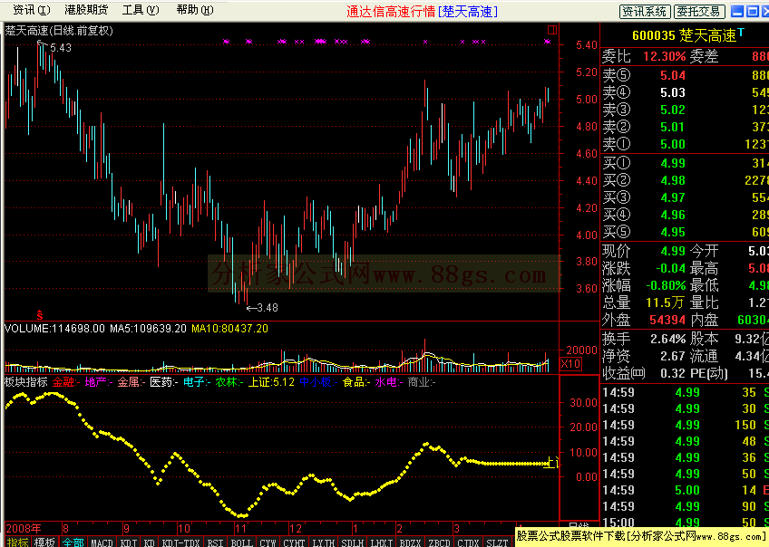Click the 资讯系统 button
769x547 pixels.
click(645, 11)
